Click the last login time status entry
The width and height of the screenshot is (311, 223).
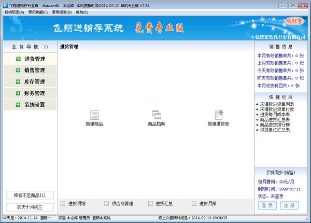pos(192,218)
